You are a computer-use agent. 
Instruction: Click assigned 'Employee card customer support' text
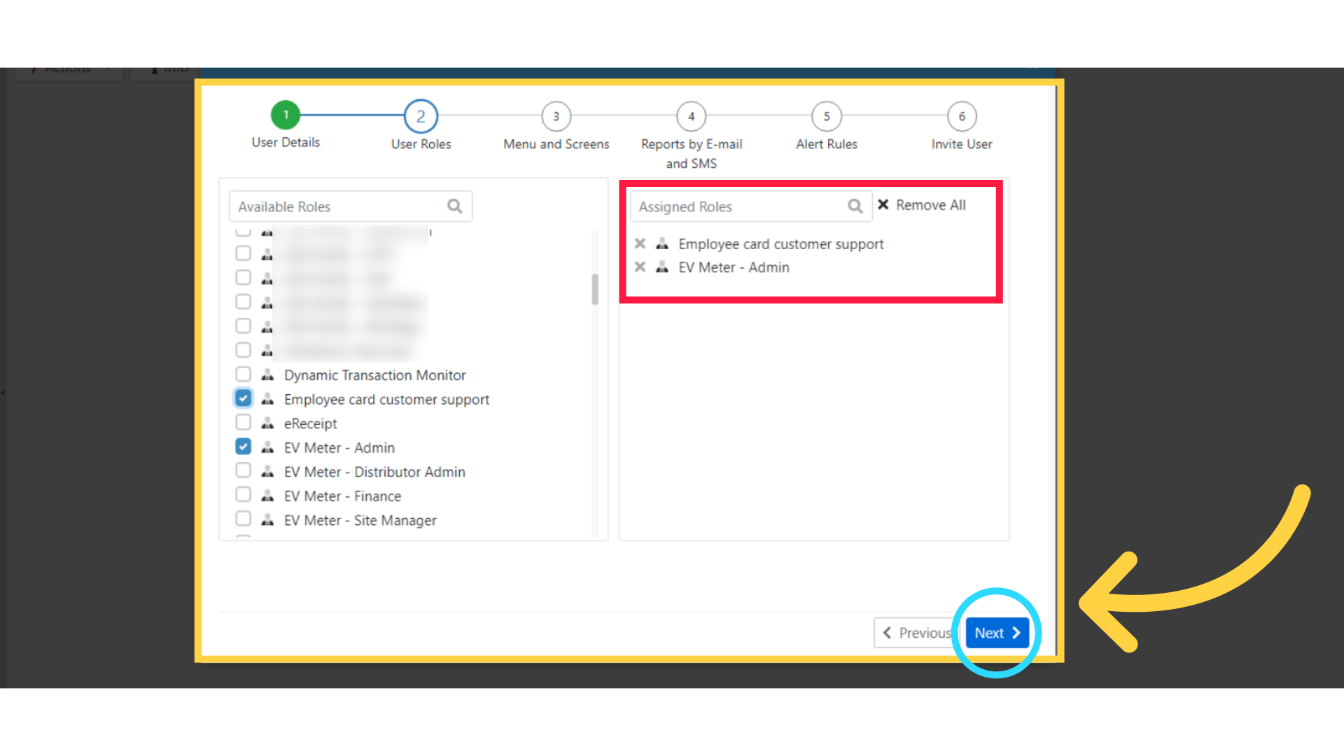pos(780,244)
